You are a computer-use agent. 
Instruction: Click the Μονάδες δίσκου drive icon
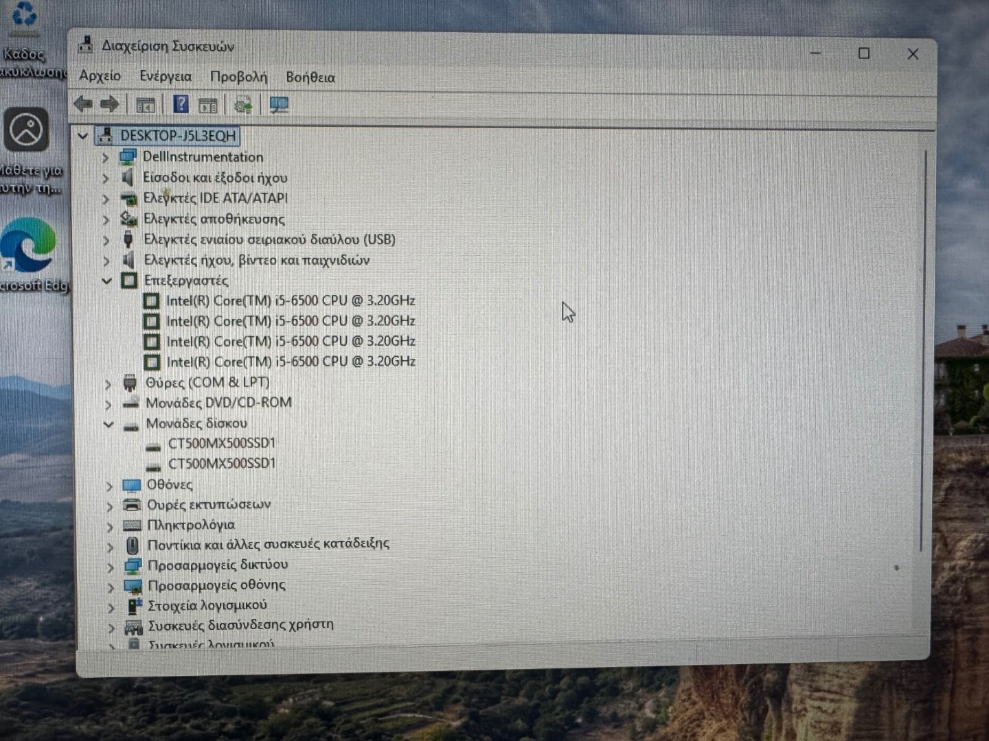tap(130, 427)
